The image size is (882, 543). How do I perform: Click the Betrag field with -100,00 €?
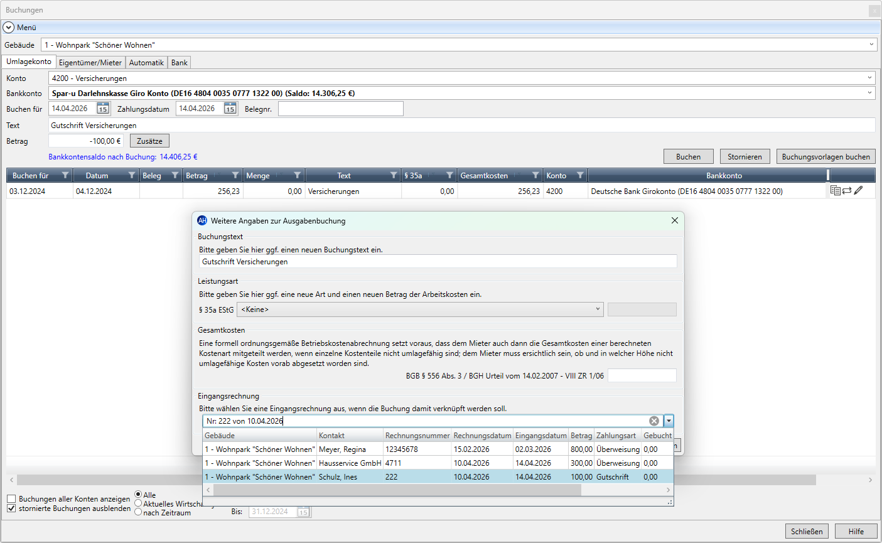[x=86, y=141]
